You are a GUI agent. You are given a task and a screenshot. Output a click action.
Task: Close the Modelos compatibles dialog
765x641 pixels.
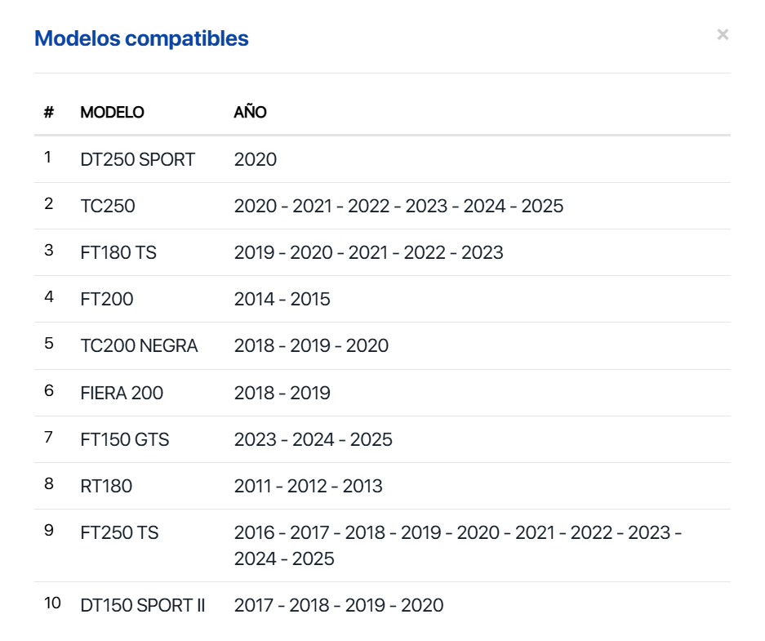coord(722,35)
